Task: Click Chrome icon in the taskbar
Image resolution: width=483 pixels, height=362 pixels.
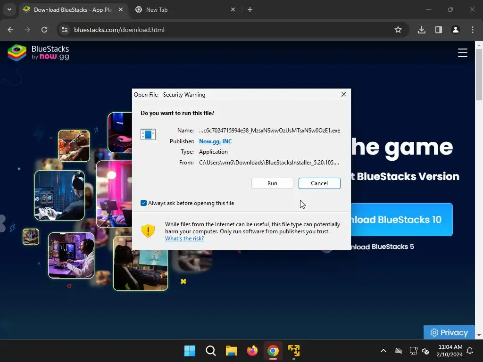Action: tap(273, 351)
